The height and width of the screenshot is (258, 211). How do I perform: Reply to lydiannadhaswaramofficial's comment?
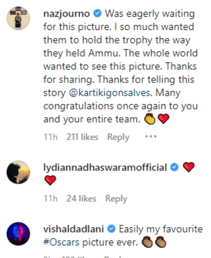coord(116,199)
